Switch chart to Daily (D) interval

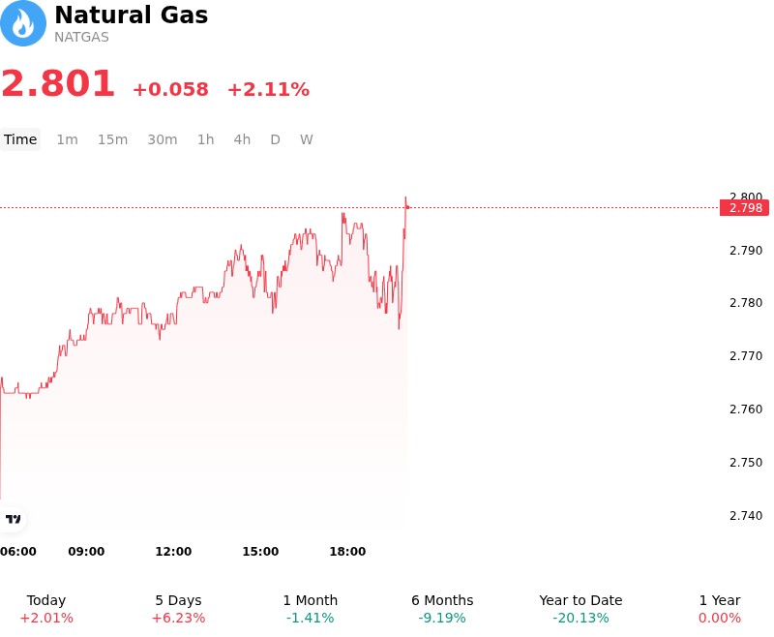pyautogui.click(x=275, y=139)
